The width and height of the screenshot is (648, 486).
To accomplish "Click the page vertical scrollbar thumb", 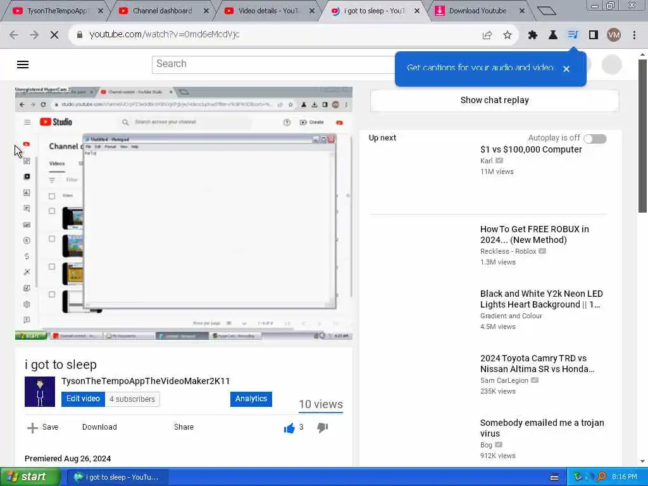I will pos(642,137).
